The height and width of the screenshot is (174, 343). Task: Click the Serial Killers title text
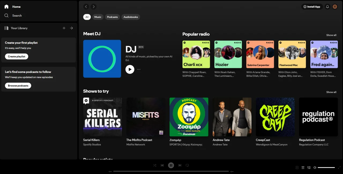coord(91,140)
